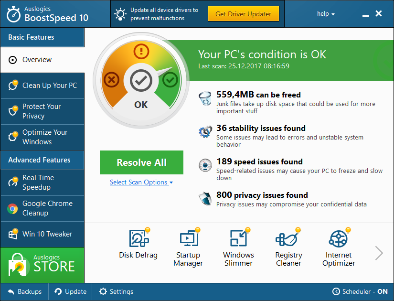The width and height of the screenshot is (394, 301).
Task: Open the Overview section
Action: tap(42, 60)
